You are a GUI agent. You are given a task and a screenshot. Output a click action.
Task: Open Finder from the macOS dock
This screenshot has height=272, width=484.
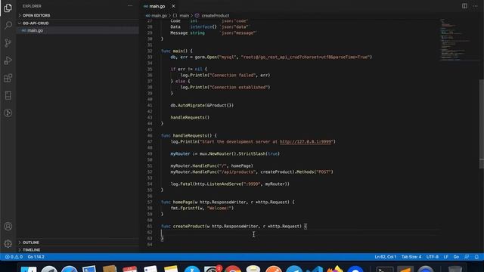29,269
